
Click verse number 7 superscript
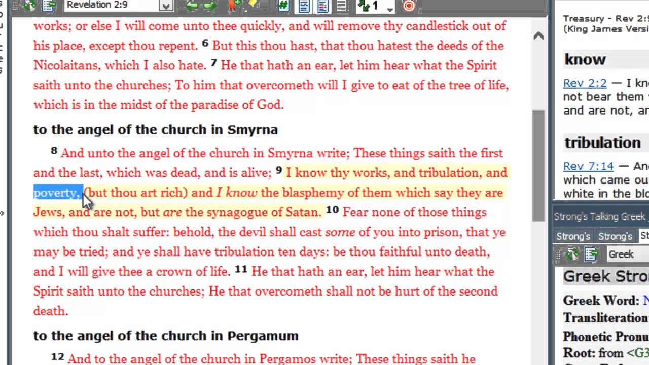(x=213, y=63)
